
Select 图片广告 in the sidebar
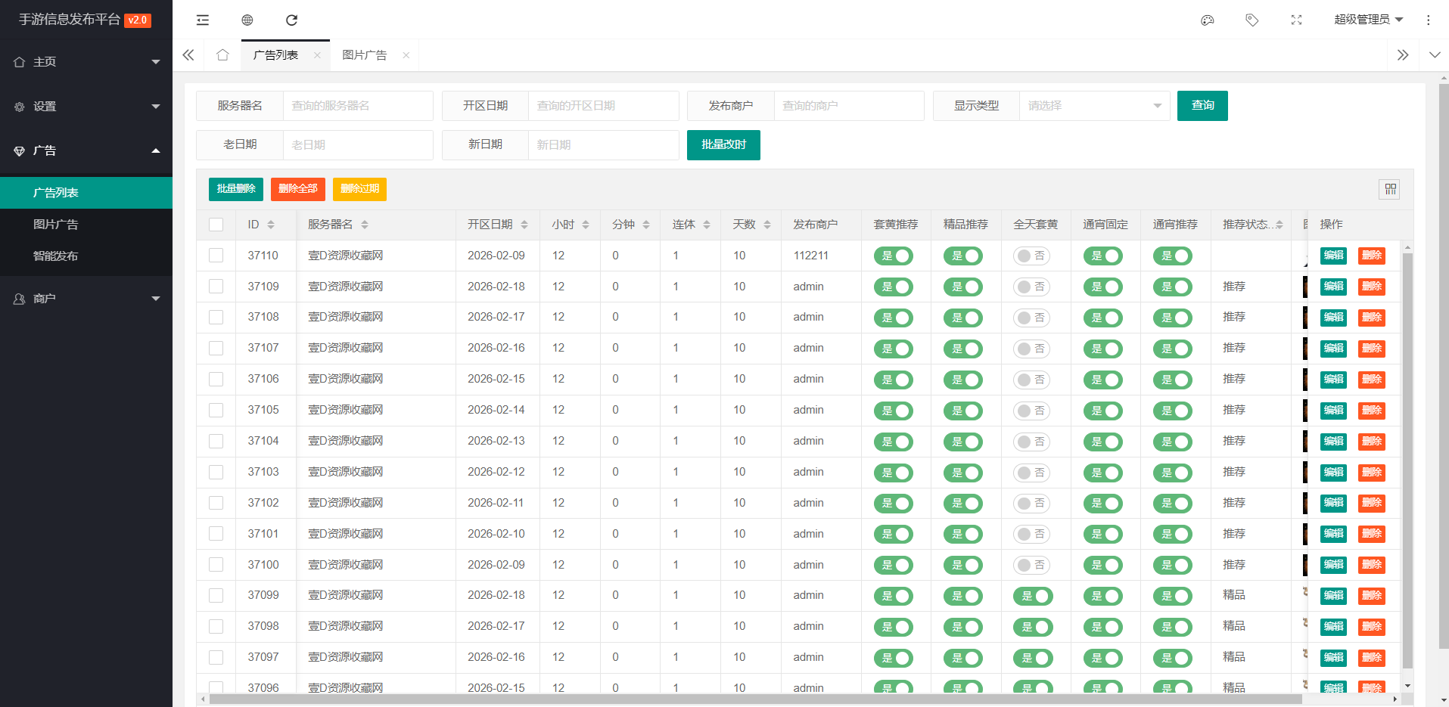tap(86, 225)
